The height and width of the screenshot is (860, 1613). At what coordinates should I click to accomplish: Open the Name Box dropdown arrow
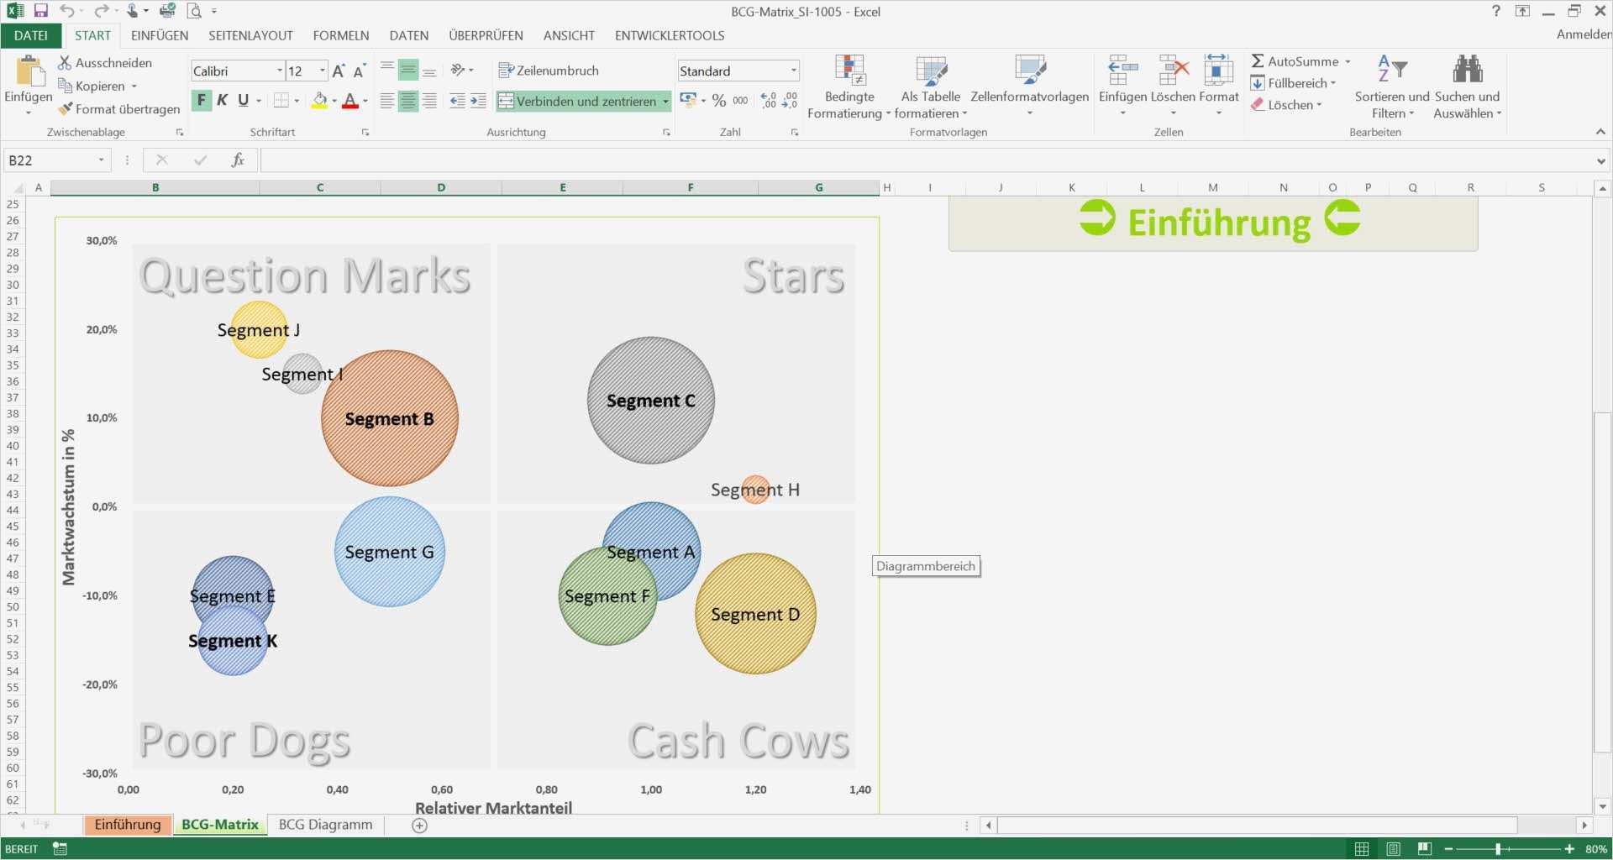[x=102, y=160]
